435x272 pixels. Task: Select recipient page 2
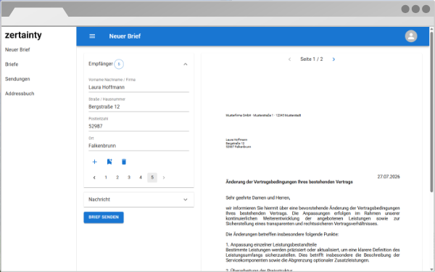click(x=117, y=178)
